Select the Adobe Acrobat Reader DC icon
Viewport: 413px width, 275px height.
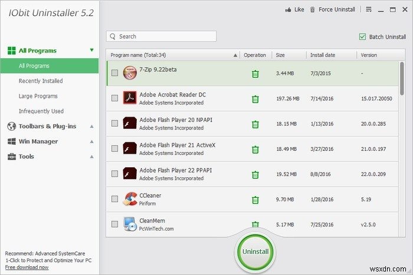(130, 98)
